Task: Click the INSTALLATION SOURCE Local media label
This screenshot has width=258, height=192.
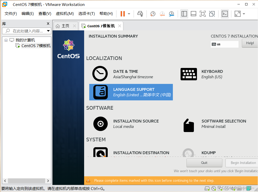Action: pos(136,124)
